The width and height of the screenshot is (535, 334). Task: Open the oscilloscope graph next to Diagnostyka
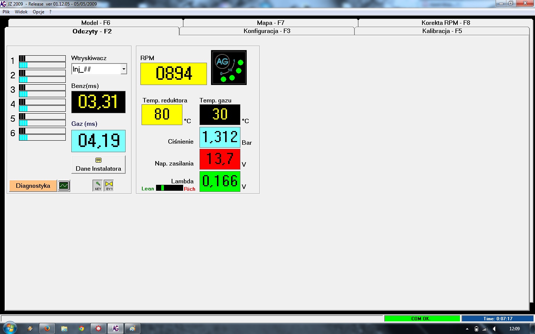pyautogui.click(x=64, y=186)
